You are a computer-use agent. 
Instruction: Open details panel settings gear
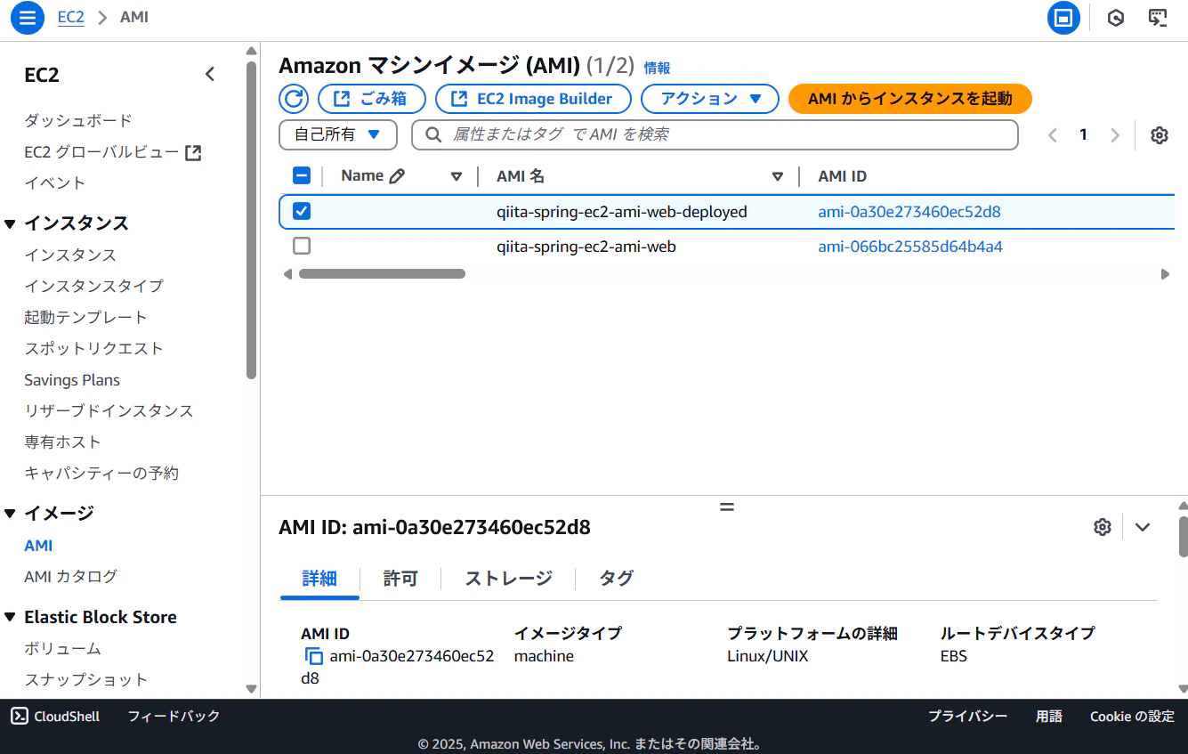click(1103, 527)
